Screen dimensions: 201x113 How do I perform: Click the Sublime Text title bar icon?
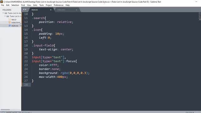(2, 2)
